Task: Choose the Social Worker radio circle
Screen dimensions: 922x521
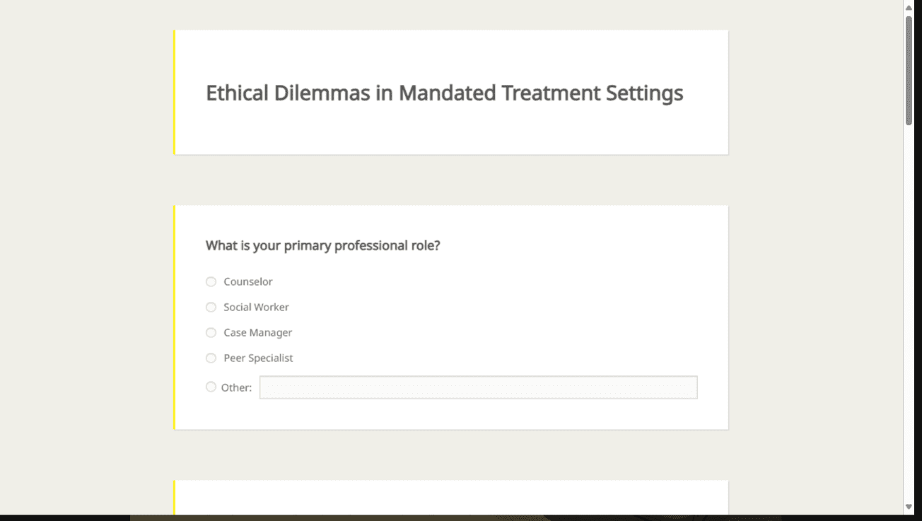Action: point(211,308)
